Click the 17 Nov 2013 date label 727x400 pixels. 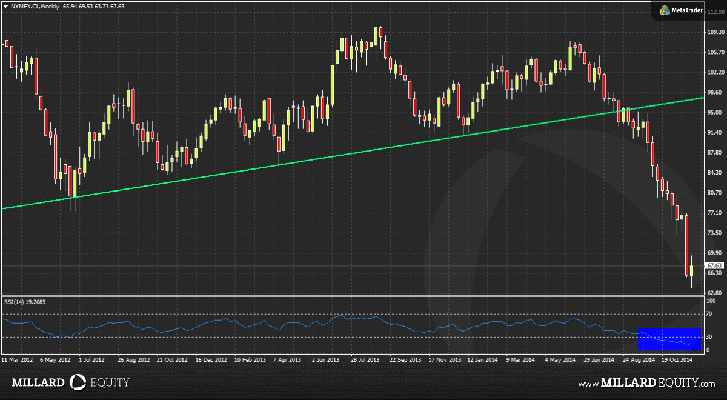[443, 359]
